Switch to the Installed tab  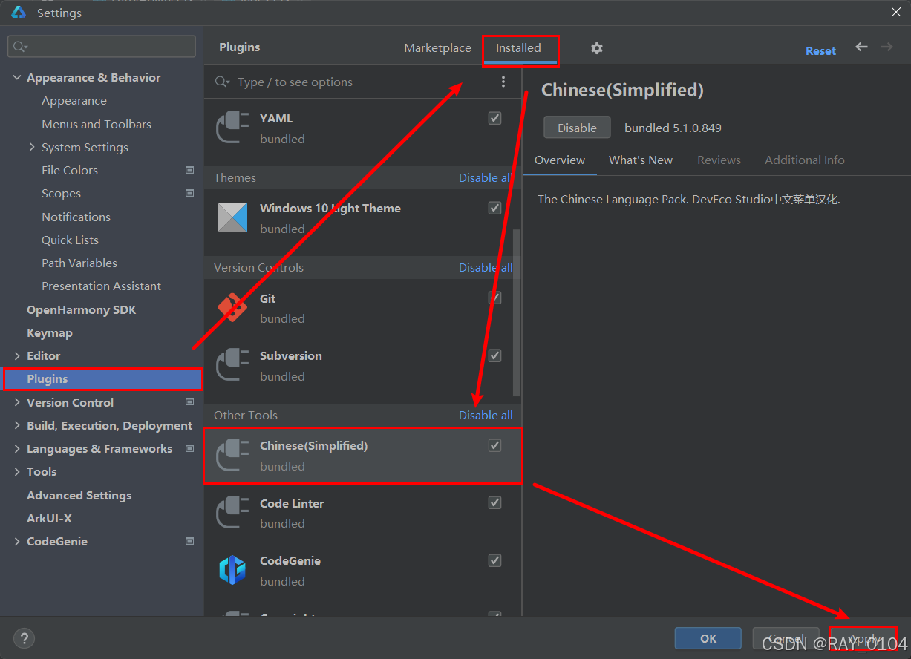(x=518, y=47)
